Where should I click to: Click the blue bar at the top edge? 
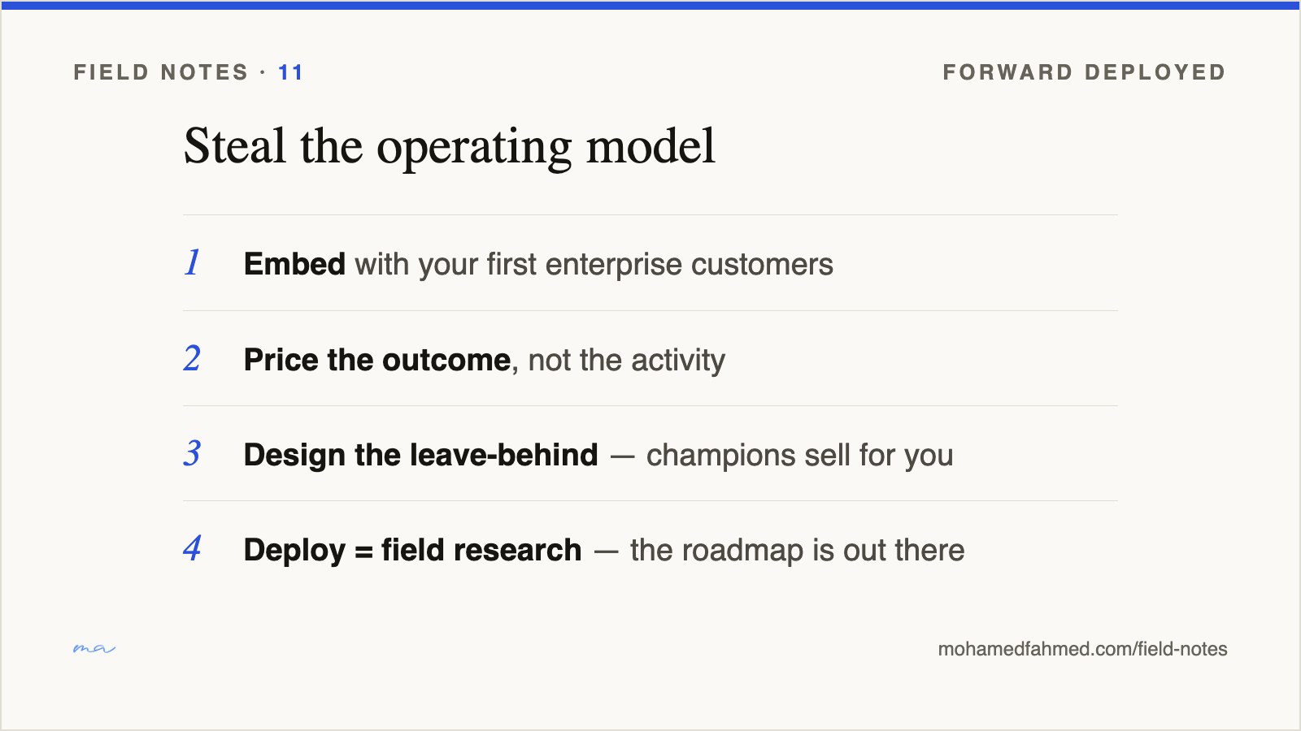tap(650, 5)
